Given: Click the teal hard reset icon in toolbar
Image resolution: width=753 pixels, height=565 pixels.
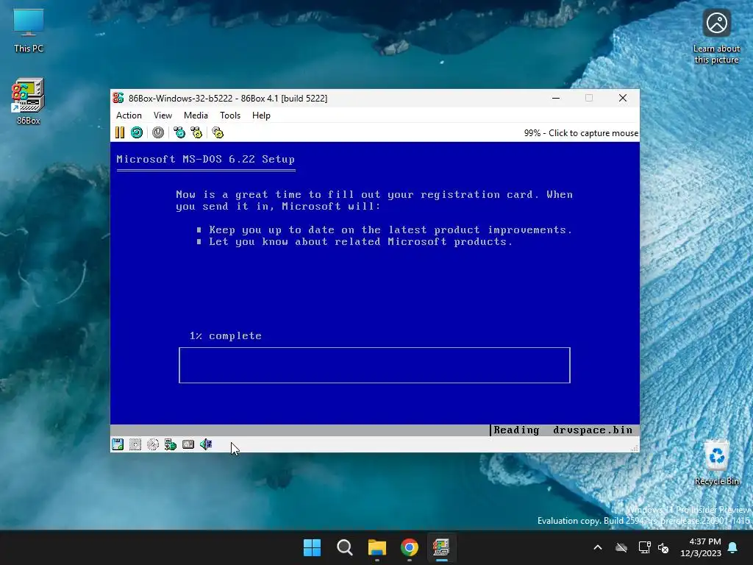Looking at the screenshot, I should 137,132.
